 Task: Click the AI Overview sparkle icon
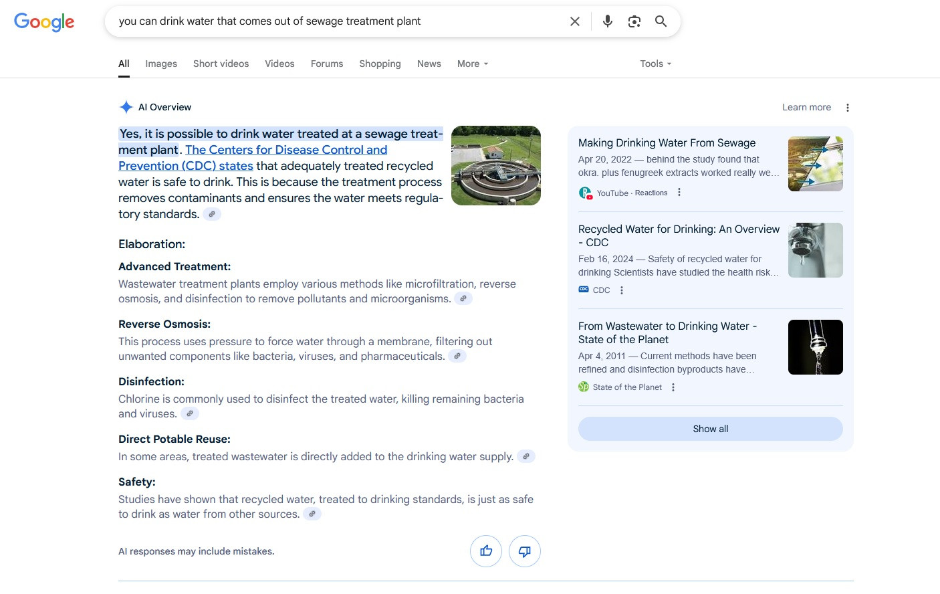126,107
